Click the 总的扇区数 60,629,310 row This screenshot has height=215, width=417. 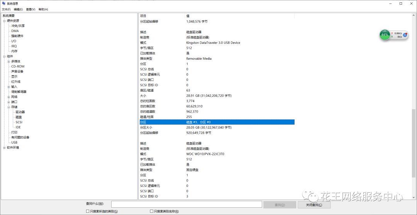coord(217,106)
